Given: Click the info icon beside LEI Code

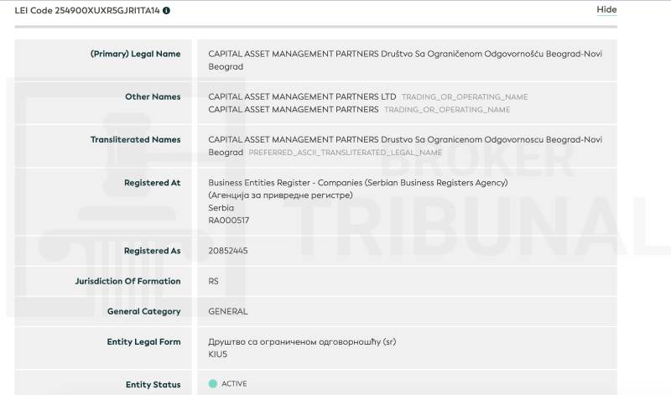Looking at the screenshot, I should pyautogui.click(x=166, y=11).
